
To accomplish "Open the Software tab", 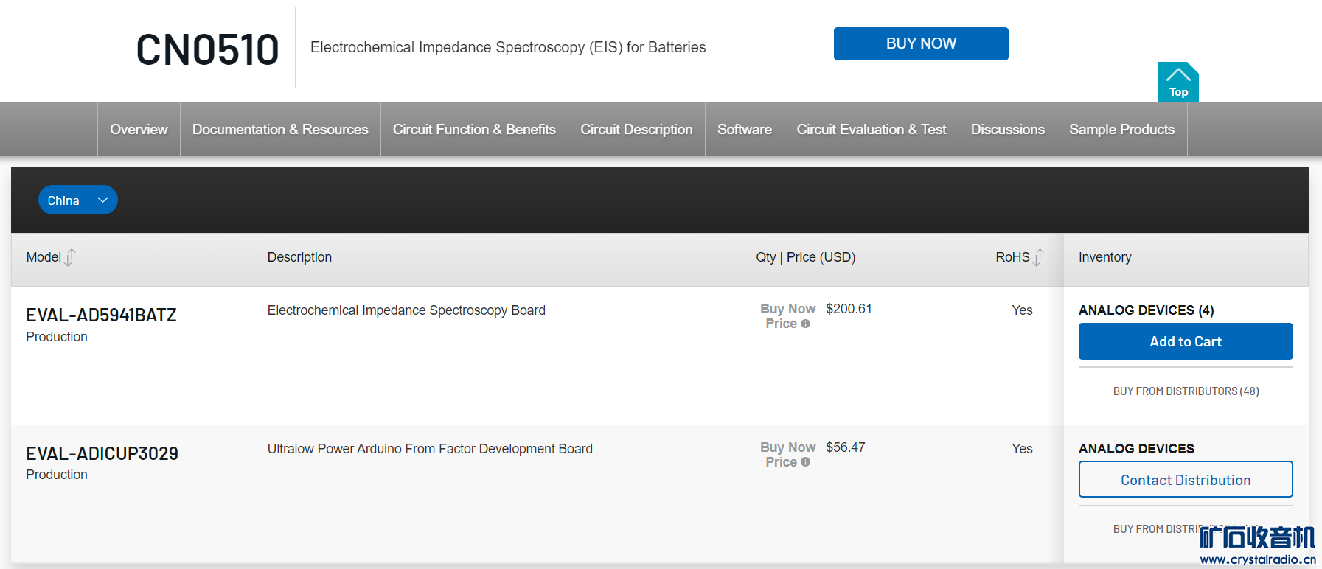I will pyautogui.click(x=745, y=130).
